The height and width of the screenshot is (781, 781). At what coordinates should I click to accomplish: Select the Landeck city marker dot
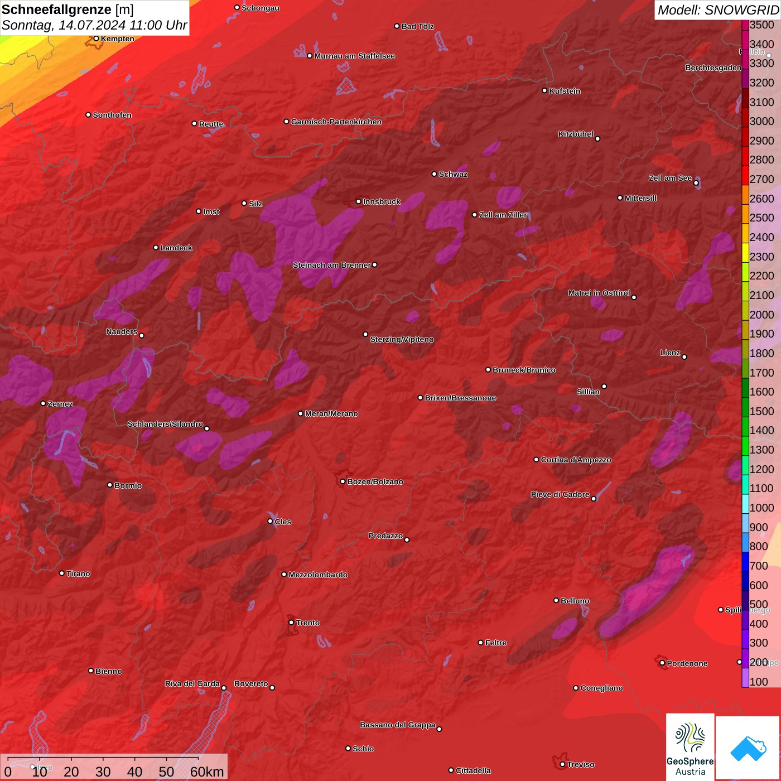(x=156, y=247)
